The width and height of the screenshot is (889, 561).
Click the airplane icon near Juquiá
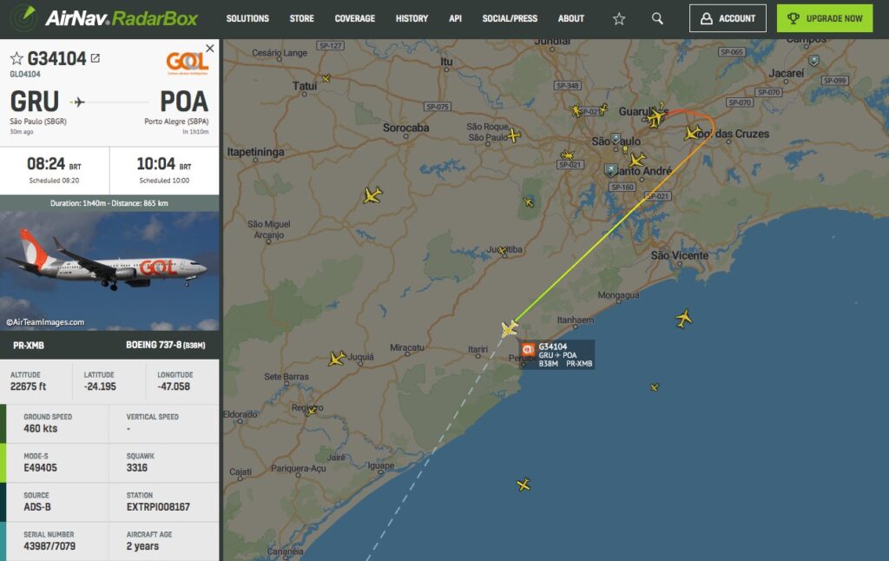(x=337, y=359)
